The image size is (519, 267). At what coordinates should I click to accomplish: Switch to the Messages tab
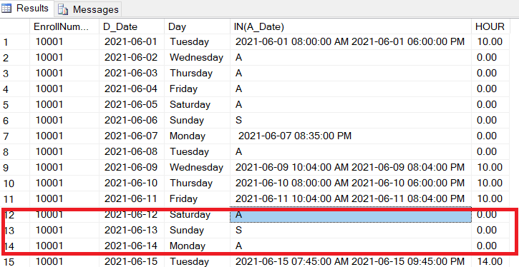[88, 9]
